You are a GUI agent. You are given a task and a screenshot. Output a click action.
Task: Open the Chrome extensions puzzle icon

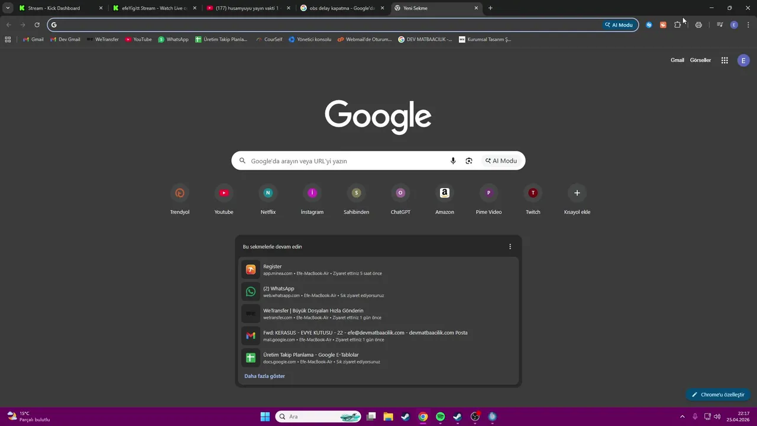(x=678, y=25)
